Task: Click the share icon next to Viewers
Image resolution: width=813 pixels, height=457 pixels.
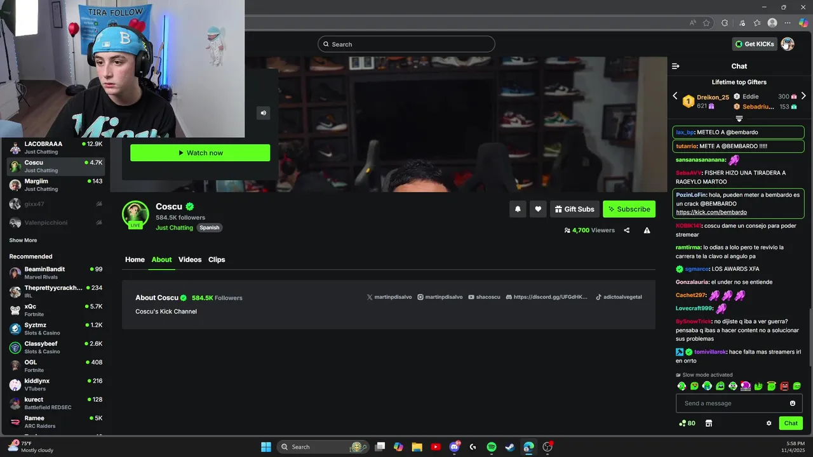Action: (627, 230)
